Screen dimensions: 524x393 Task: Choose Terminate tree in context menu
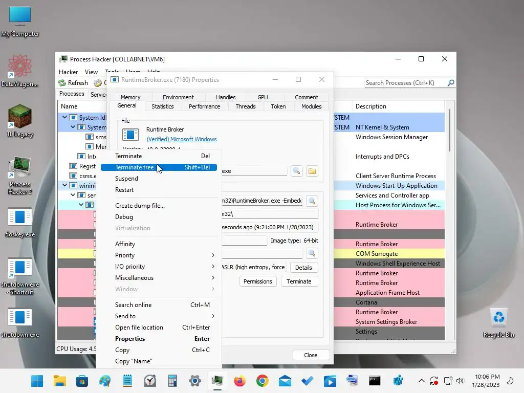pos(159,167)
